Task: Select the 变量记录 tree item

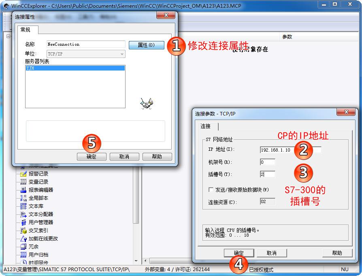Action: tap(38, 182)
